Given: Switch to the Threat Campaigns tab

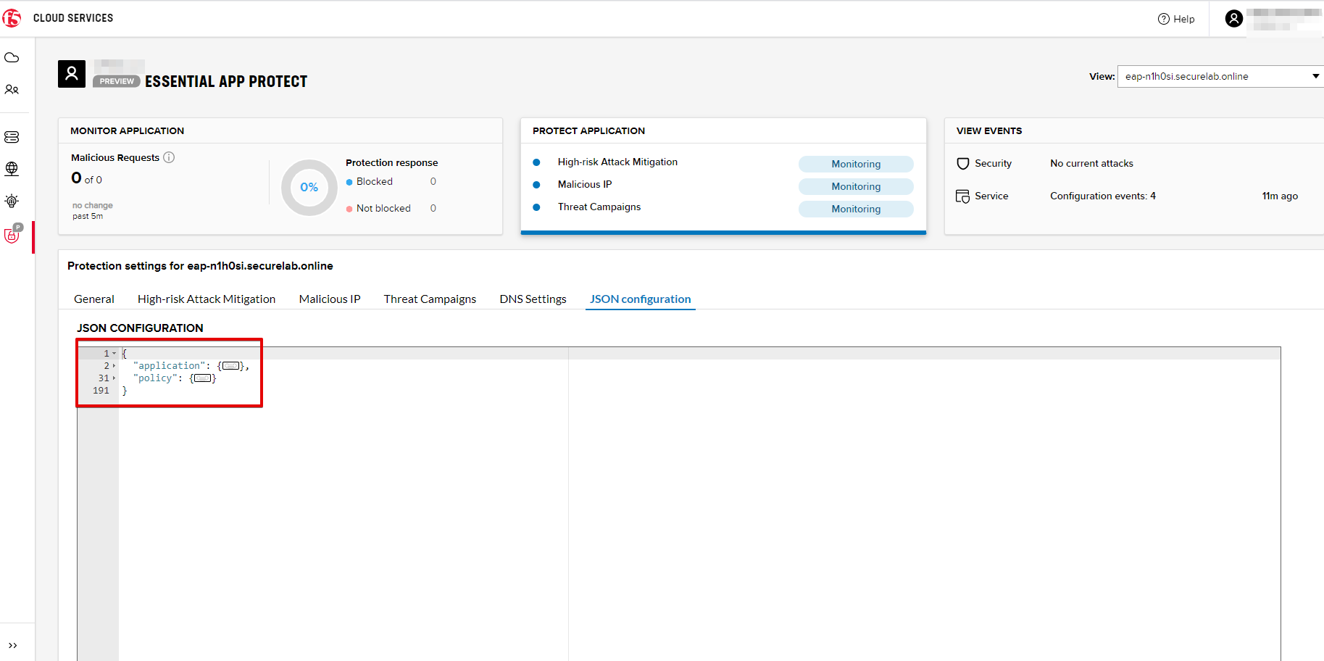Looking at the screenshot, I should [430, 299].
